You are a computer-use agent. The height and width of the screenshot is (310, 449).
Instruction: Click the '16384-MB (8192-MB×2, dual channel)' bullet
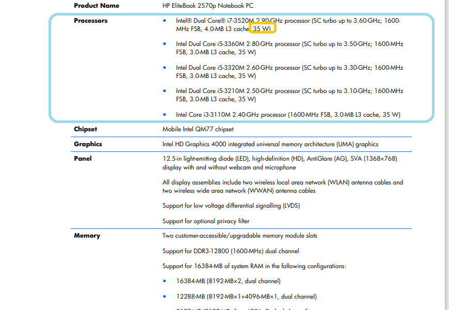click(228, 281)
